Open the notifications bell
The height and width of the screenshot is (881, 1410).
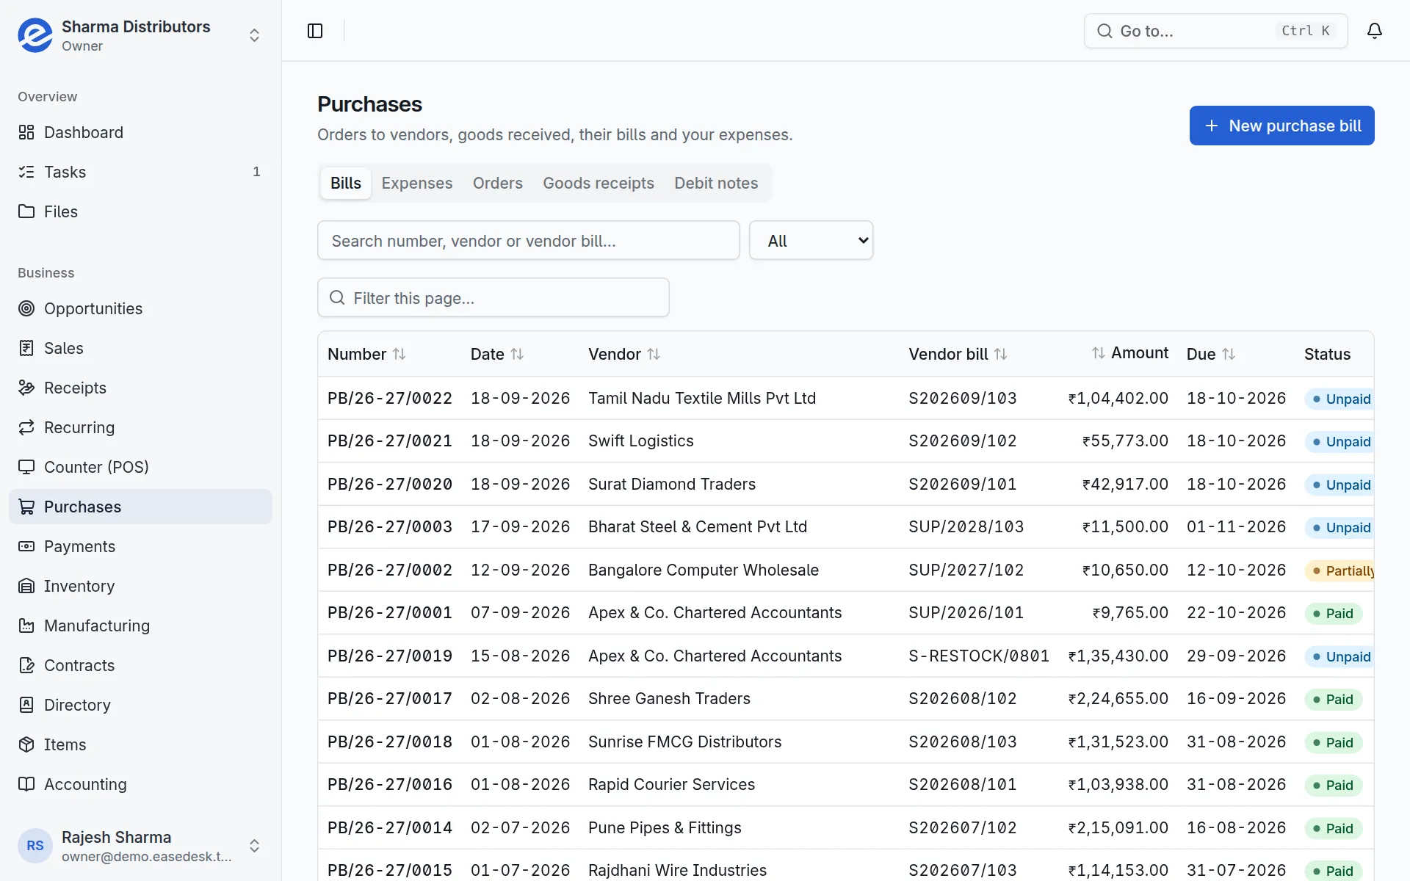coord(1375,31)
